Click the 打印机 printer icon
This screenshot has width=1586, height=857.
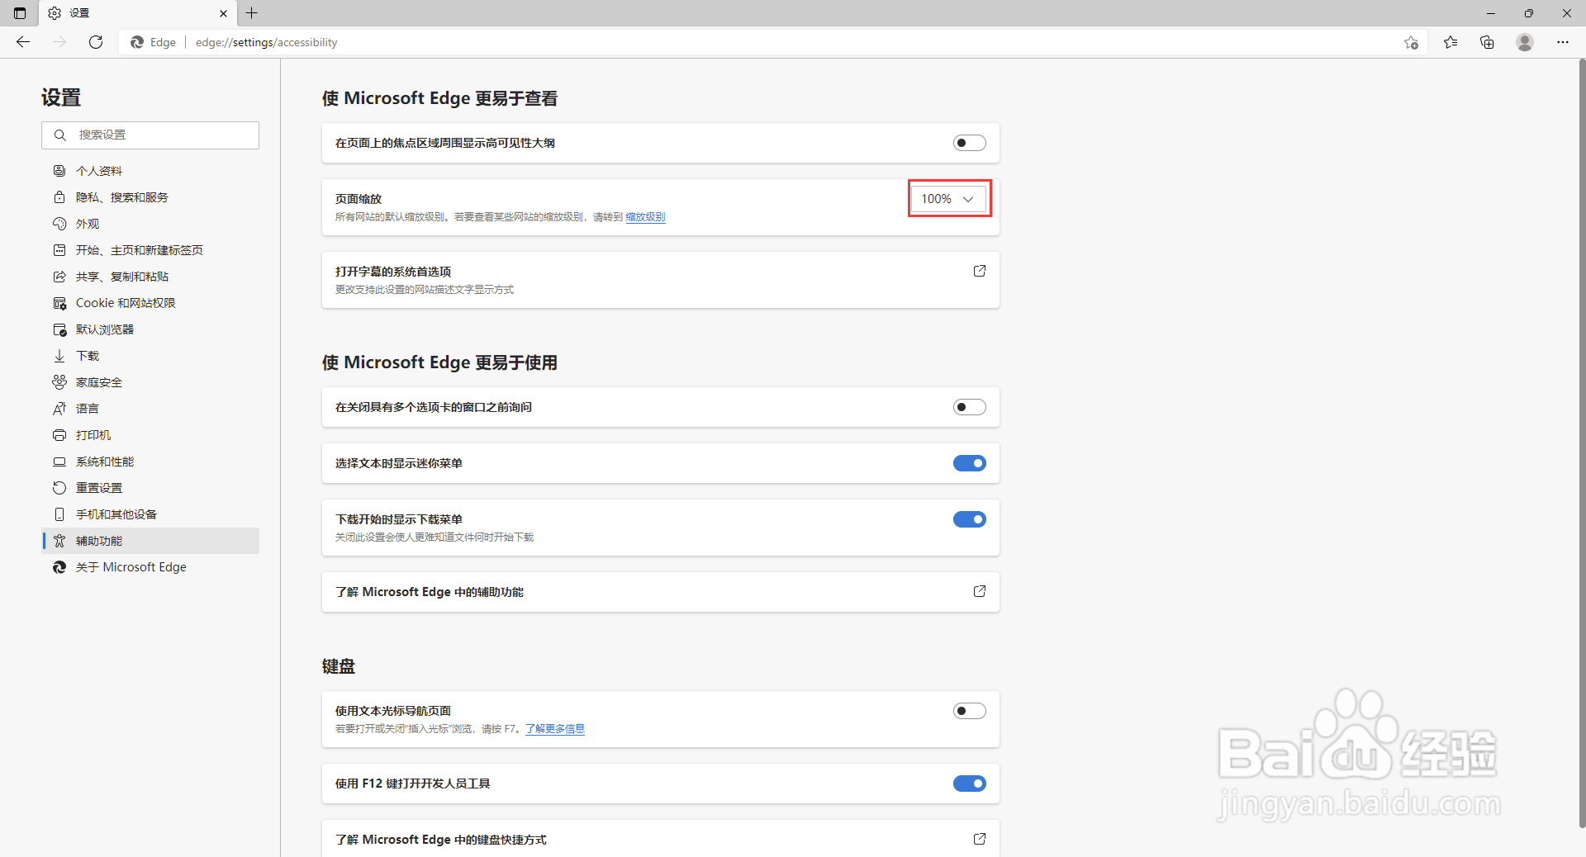(x=59, y=435)
